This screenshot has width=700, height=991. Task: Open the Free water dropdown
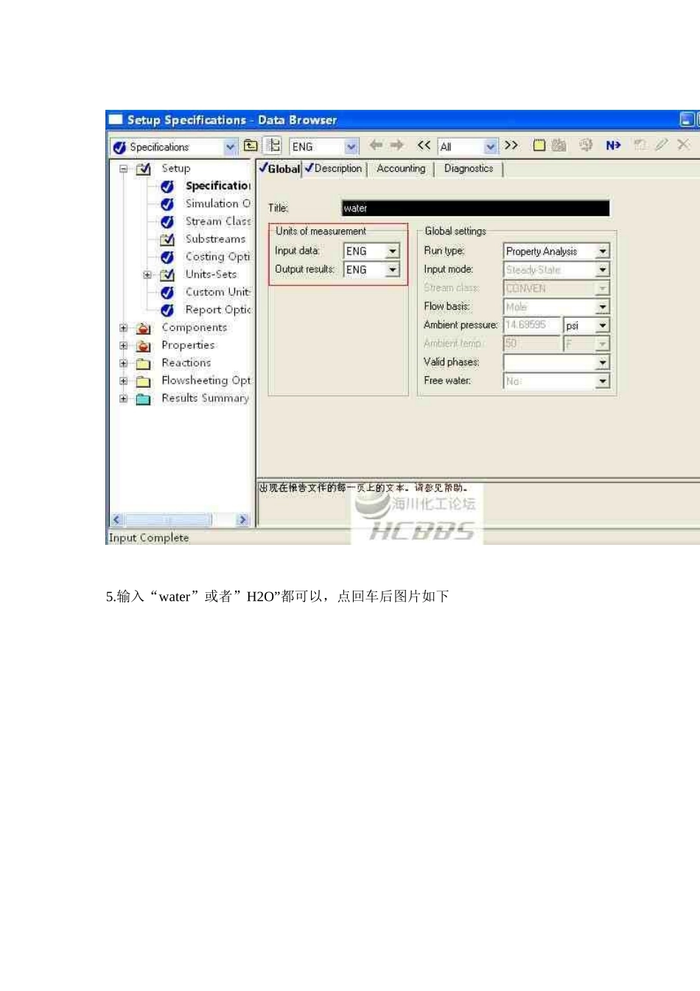pyautogui.click(x=603, y=381)
